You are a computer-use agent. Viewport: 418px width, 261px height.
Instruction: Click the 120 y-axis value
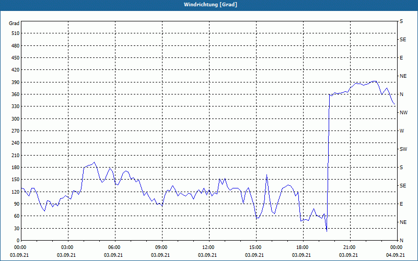pos(16,192)
